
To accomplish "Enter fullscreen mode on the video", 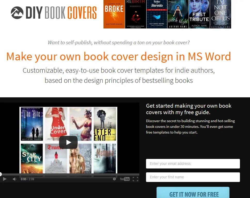I will [x=135, y=179].
